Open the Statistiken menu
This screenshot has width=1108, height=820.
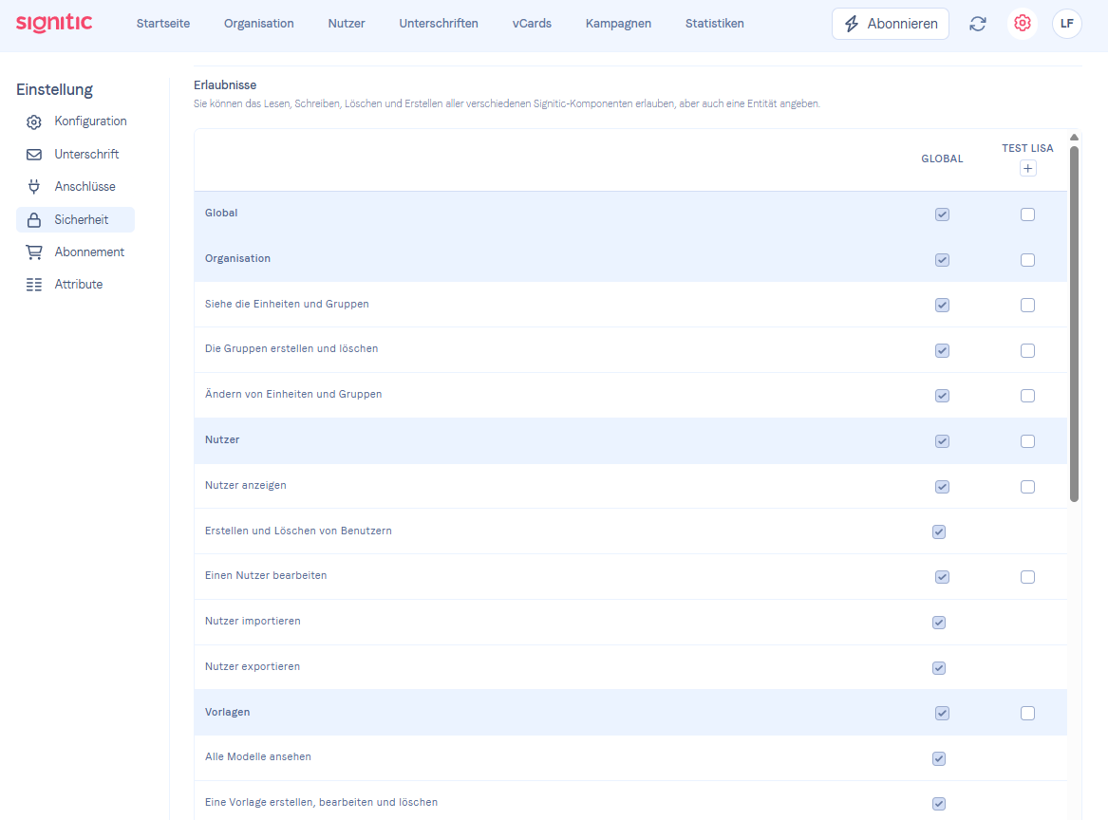coord(714,24)
